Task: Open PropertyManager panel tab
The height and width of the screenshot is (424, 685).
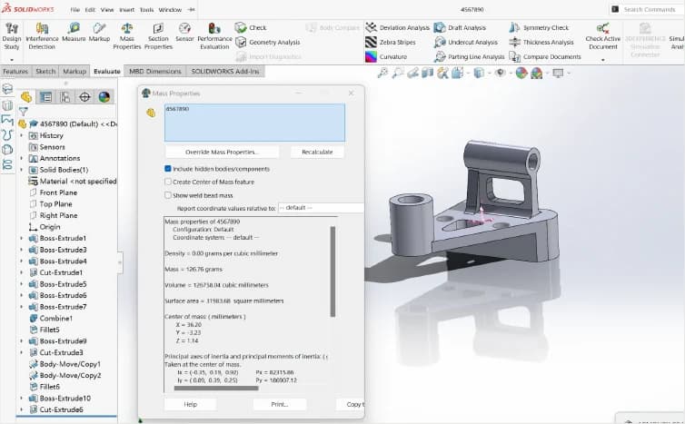Action: tap(45, 97)
